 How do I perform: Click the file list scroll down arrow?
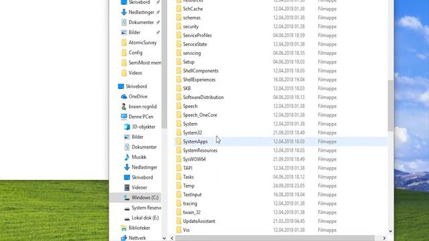point(390,232)
